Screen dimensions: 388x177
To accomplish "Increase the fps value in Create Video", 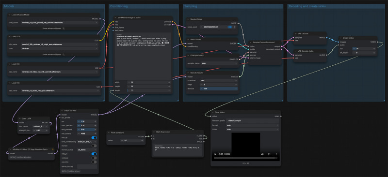I will point(374,49).
